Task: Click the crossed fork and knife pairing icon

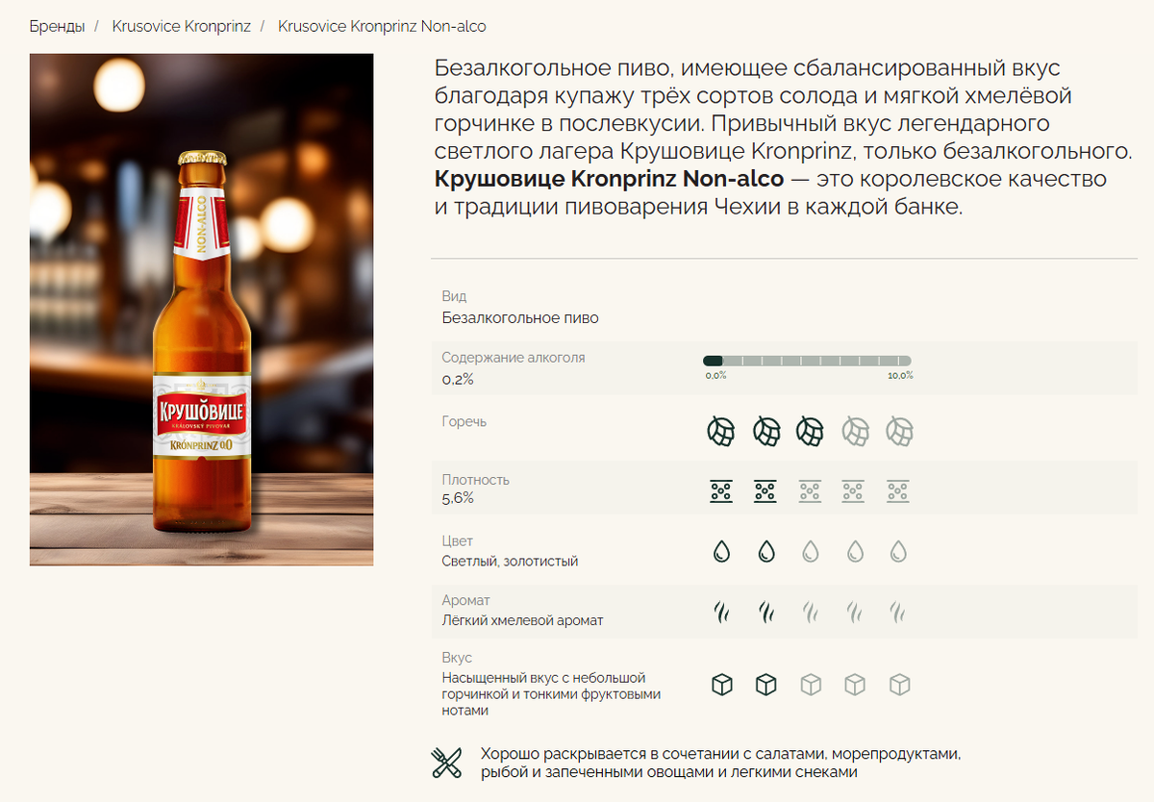Action: click(446, 763)
